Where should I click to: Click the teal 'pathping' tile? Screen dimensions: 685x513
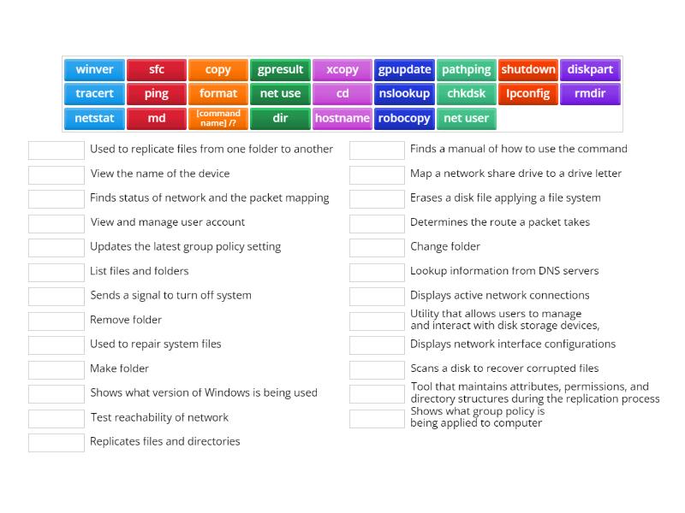click(x=466, y=70)
